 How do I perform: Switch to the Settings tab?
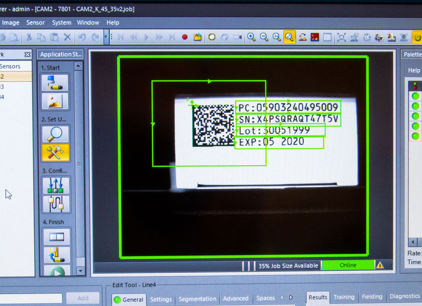(161, 299)
